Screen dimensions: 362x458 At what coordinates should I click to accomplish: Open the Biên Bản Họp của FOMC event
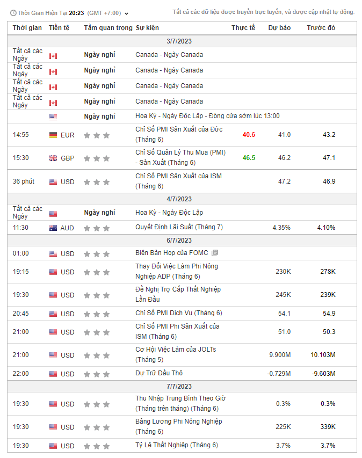point(172,253)
